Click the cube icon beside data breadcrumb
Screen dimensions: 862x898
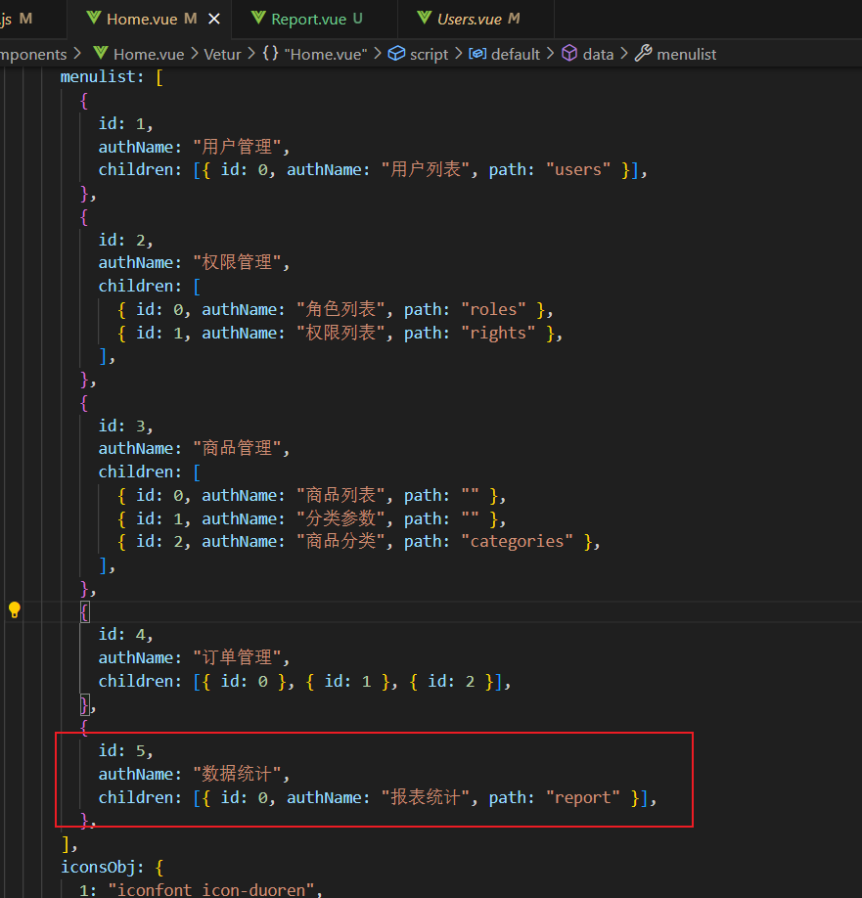click(x=569, y=53)
